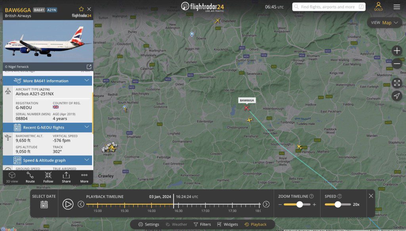Screen dimensions: 406x231
Task: Click registration G-NEOU text
Action: click(x=24, y=108)
